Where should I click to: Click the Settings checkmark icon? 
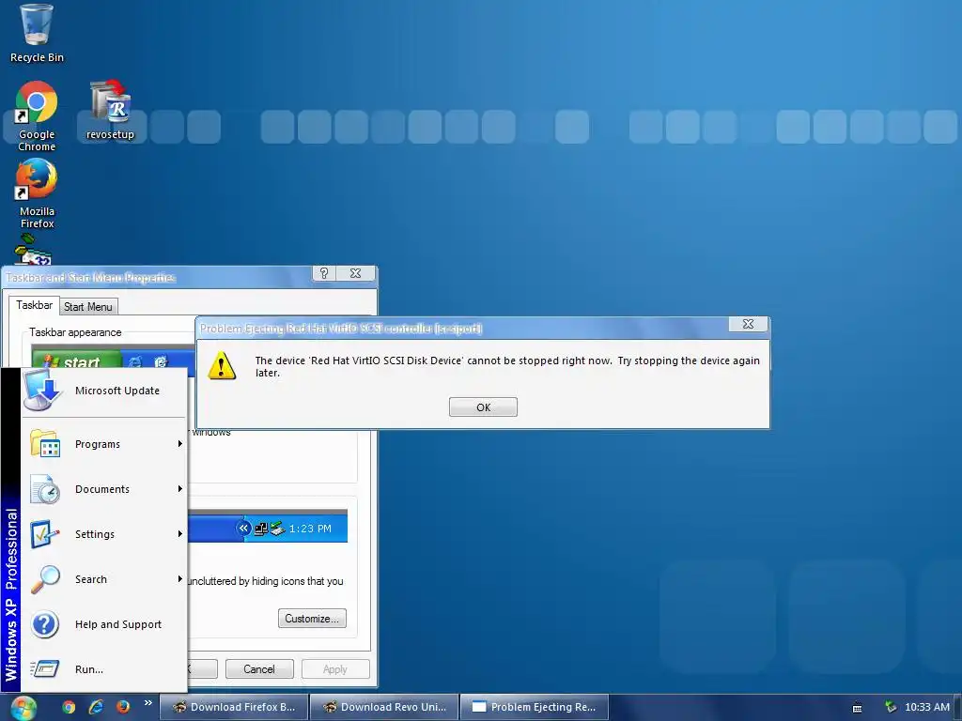click(45, 534)
